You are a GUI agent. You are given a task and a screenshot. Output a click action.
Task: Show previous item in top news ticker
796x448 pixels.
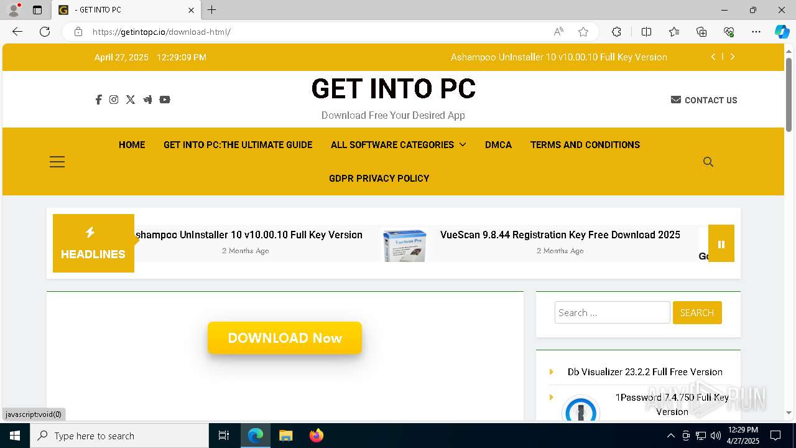click(x=713, y=57)
